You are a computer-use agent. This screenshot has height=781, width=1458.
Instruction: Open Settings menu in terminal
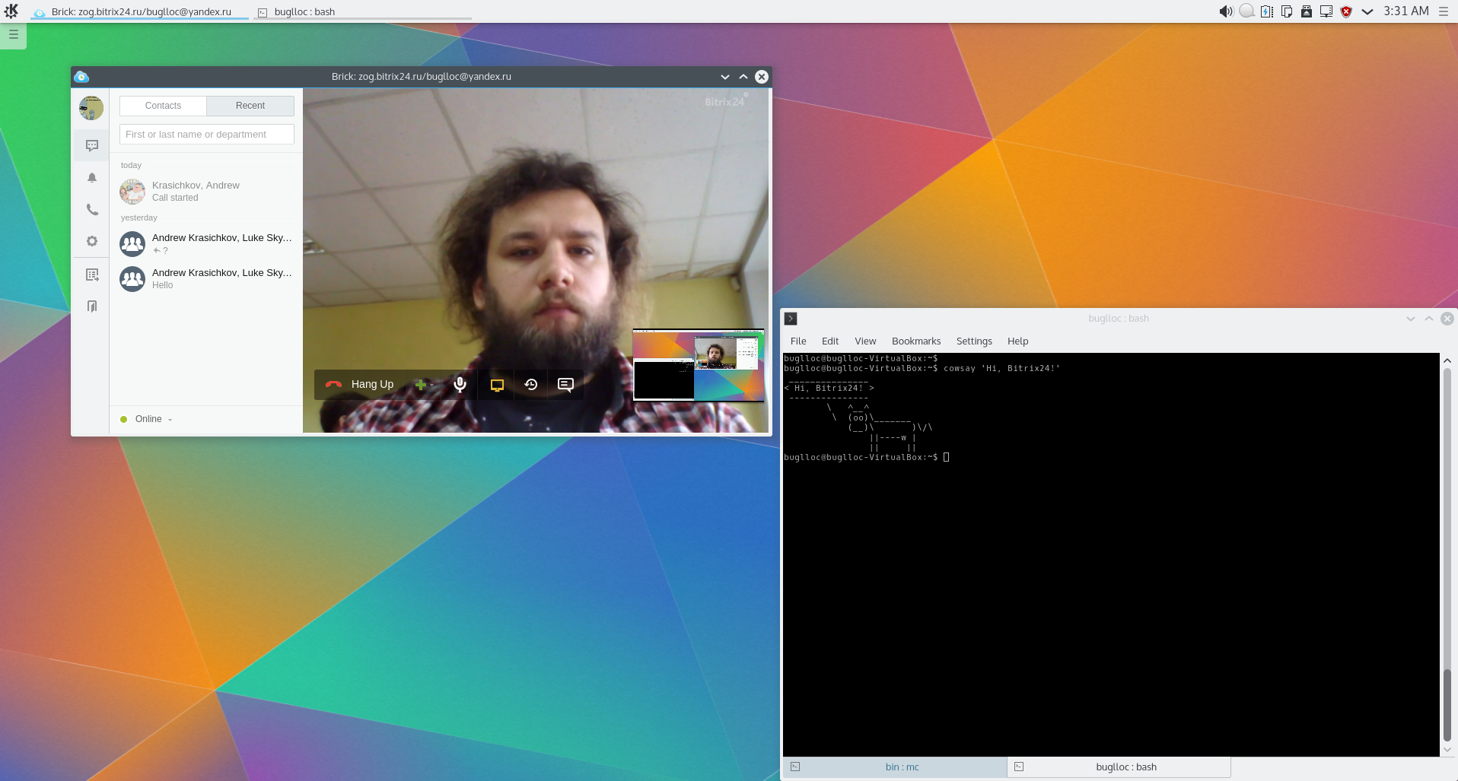coord(974,341)
